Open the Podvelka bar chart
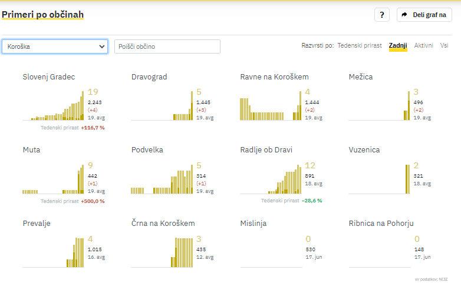 tap(162, 180)
